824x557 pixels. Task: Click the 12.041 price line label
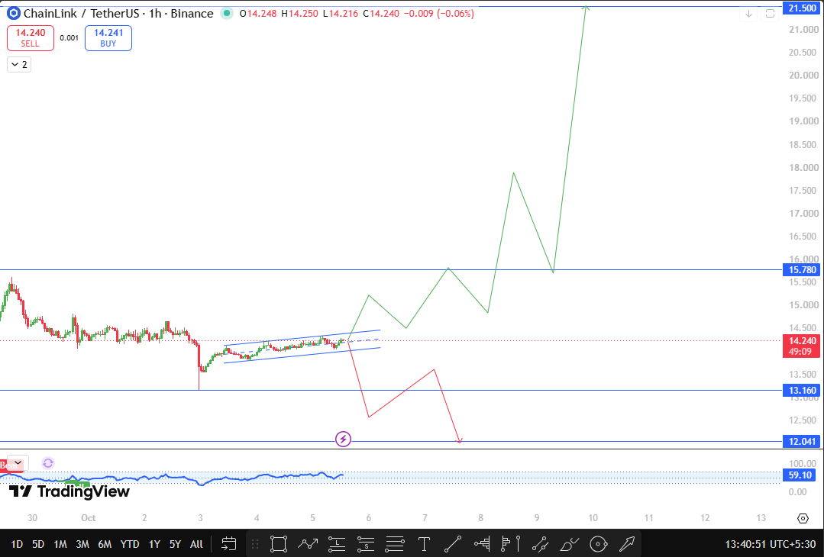[x=802, y=442]
